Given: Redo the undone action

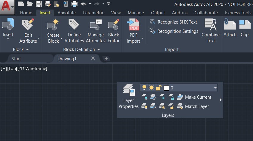Looking at the screenshot, I should pos(97,4).
